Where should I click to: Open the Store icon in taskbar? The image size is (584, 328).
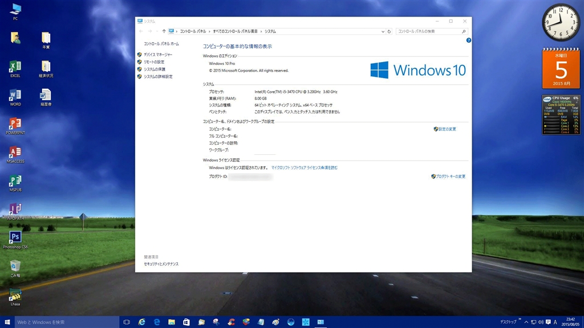(x=186, y=322)
